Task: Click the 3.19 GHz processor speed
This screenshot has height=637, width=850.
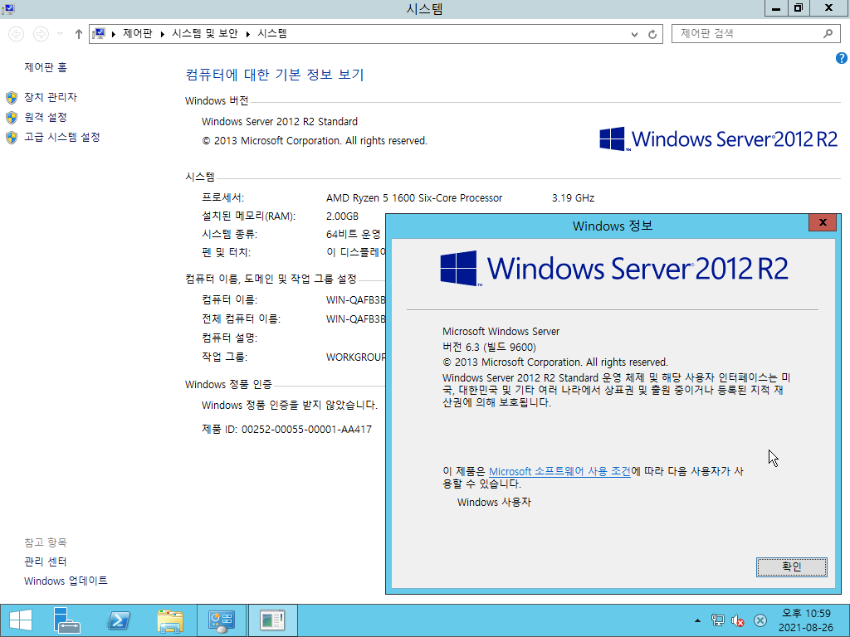Action: pyautogui.click(x=573, y=198)
